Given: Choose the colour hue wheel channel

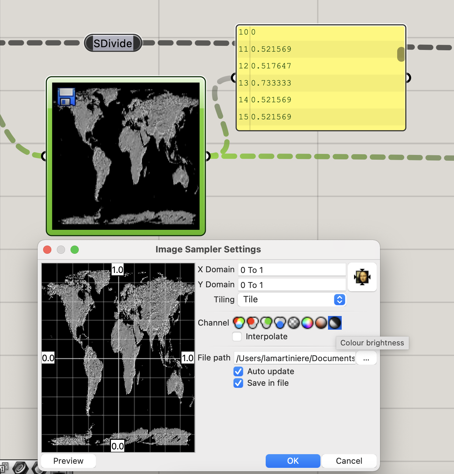Looking at the screenshot, I should click(307, 322).
